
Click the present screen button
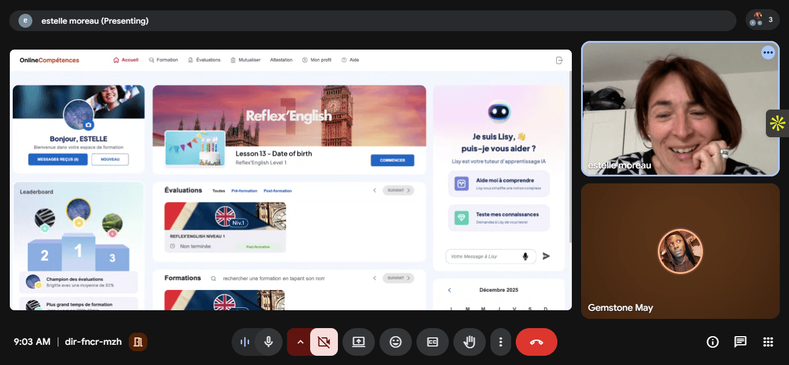pyautogui.click(x=359, y=342)
